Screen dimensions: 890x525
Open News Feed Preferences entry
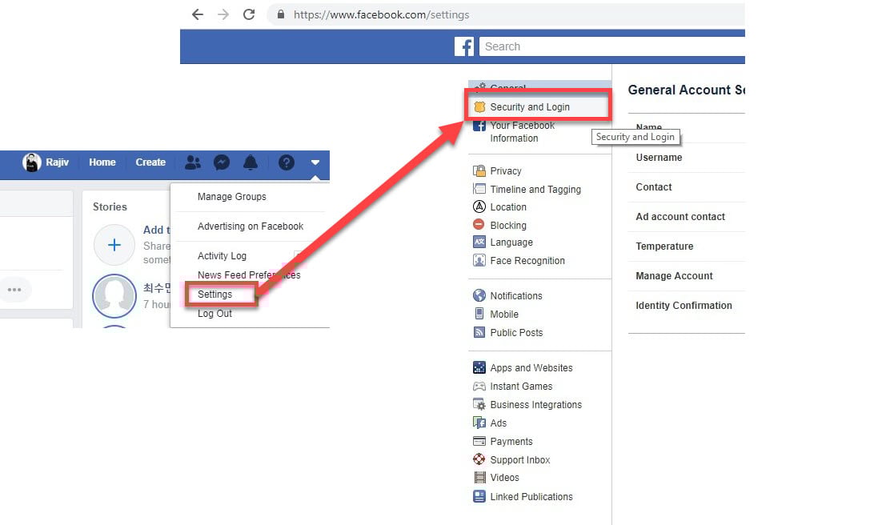[x=249, y=275]
